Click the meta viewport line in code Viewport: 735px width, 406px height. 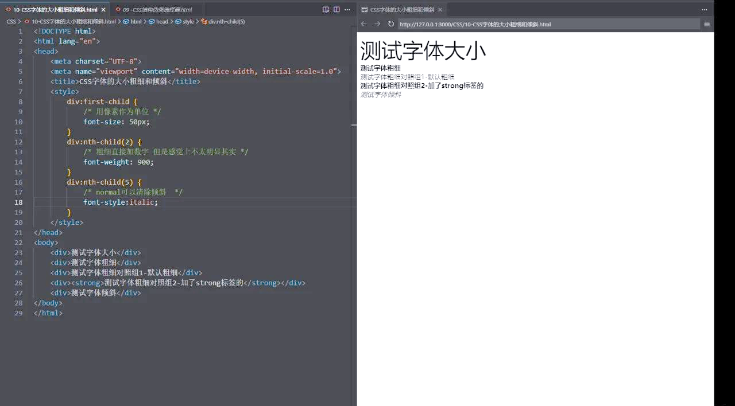point(196,72)
